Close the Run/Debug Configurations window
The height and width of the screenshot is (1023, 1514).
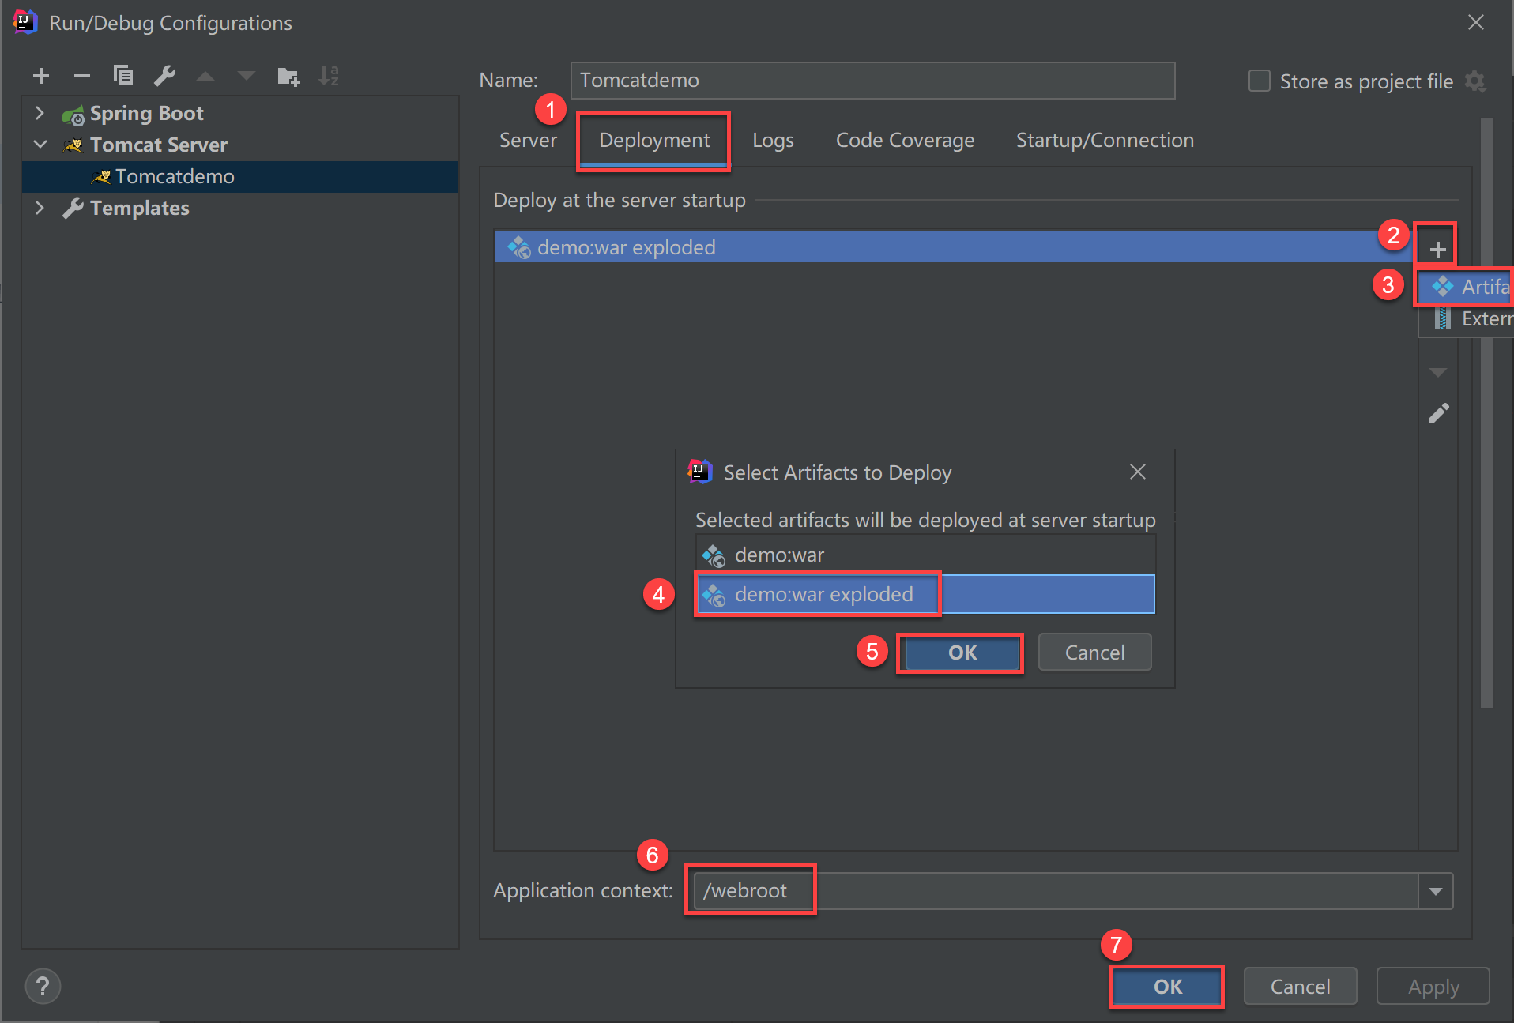[x=1476, y=23]
